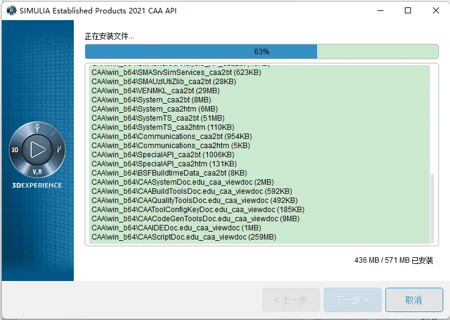Select the SpecialAPI_caa2bt (1006KB) line
The image size is (450, 320).
[163, 155]
